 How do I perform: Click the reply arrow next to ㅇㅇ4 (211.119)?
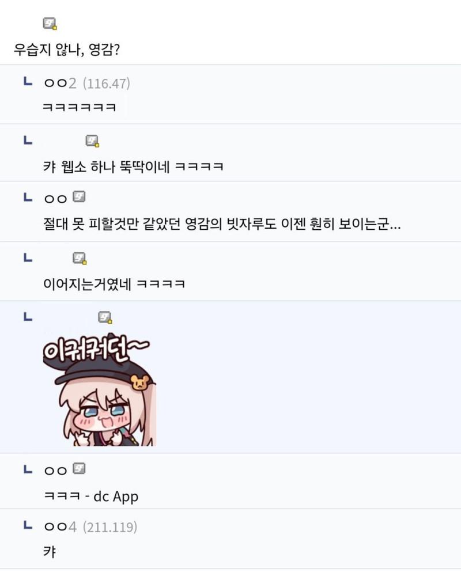coord(28,525)
